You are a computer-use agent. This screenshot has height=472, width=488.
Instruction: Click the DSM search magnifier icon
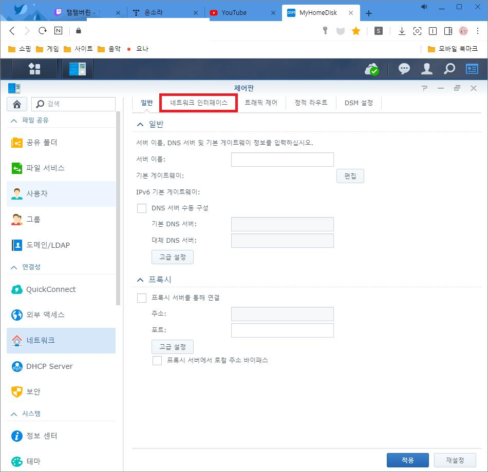click(x=449, y=69)
